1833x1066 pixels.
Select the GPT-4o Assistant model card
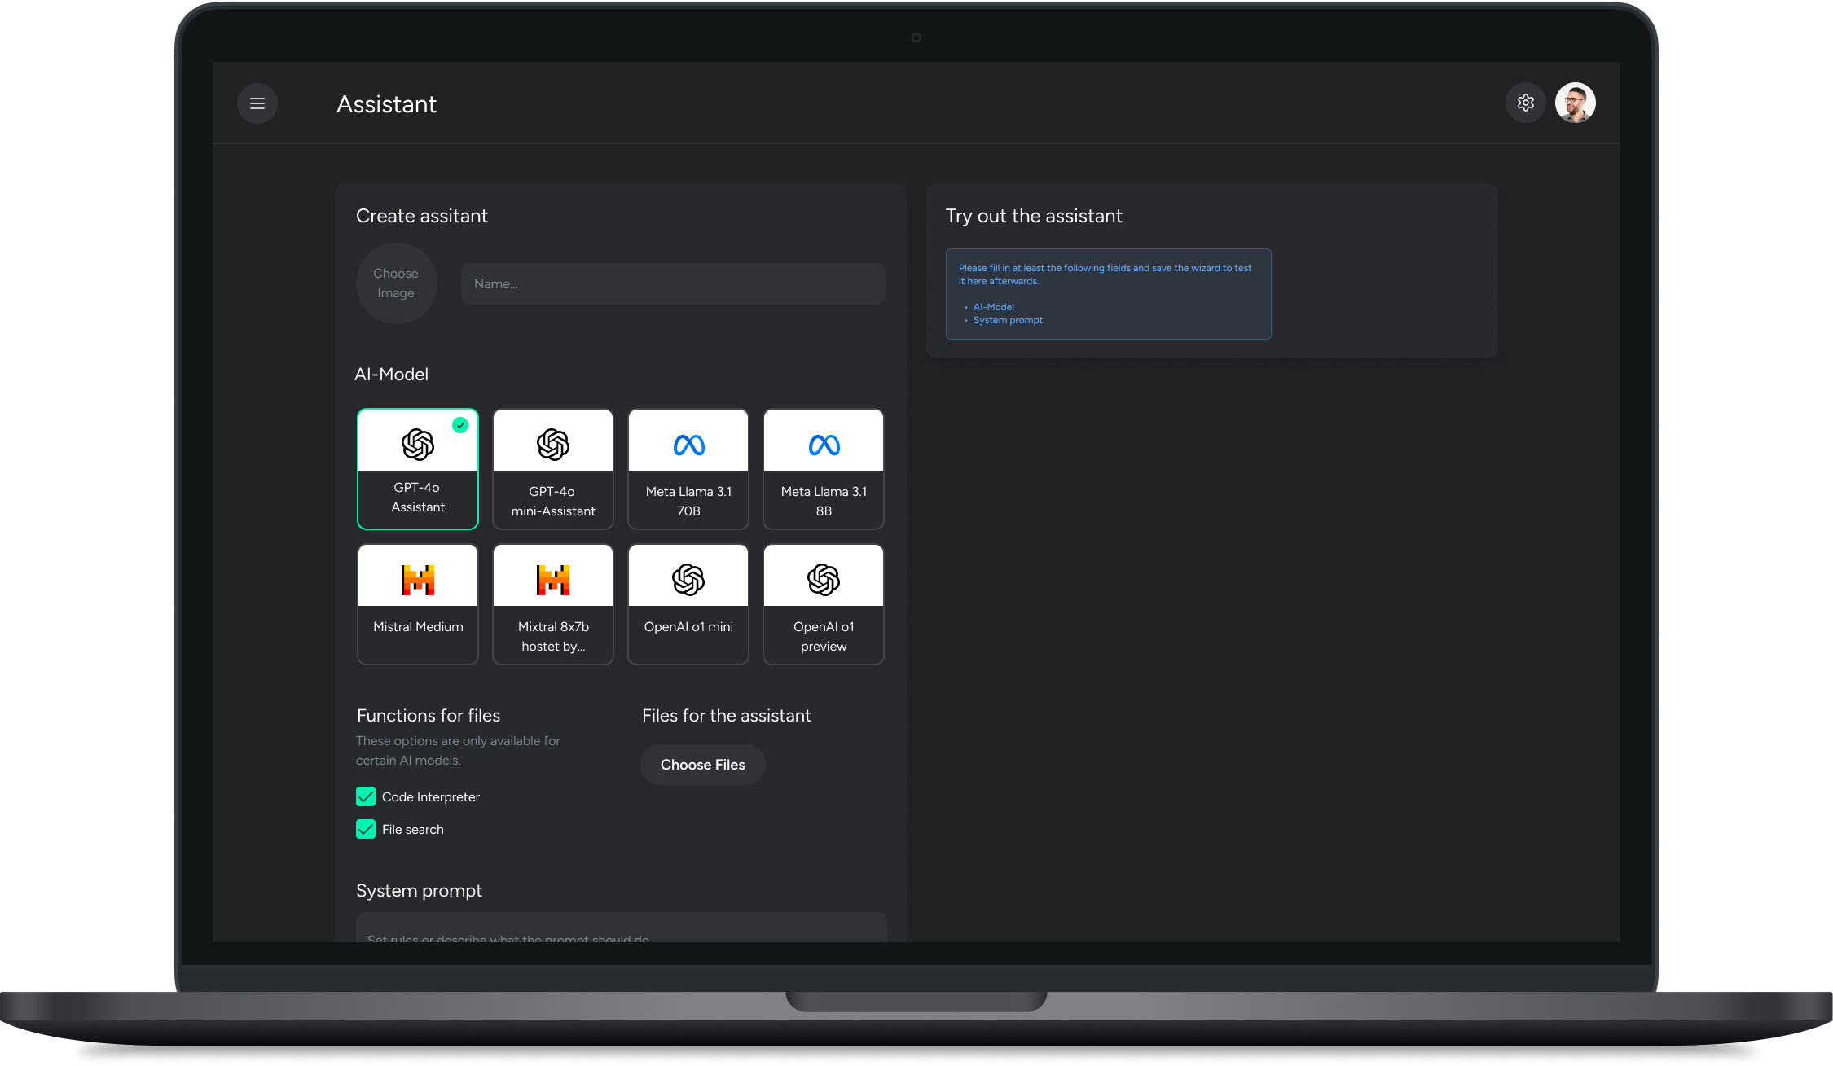pyautogui.click(x=418, y=469)
